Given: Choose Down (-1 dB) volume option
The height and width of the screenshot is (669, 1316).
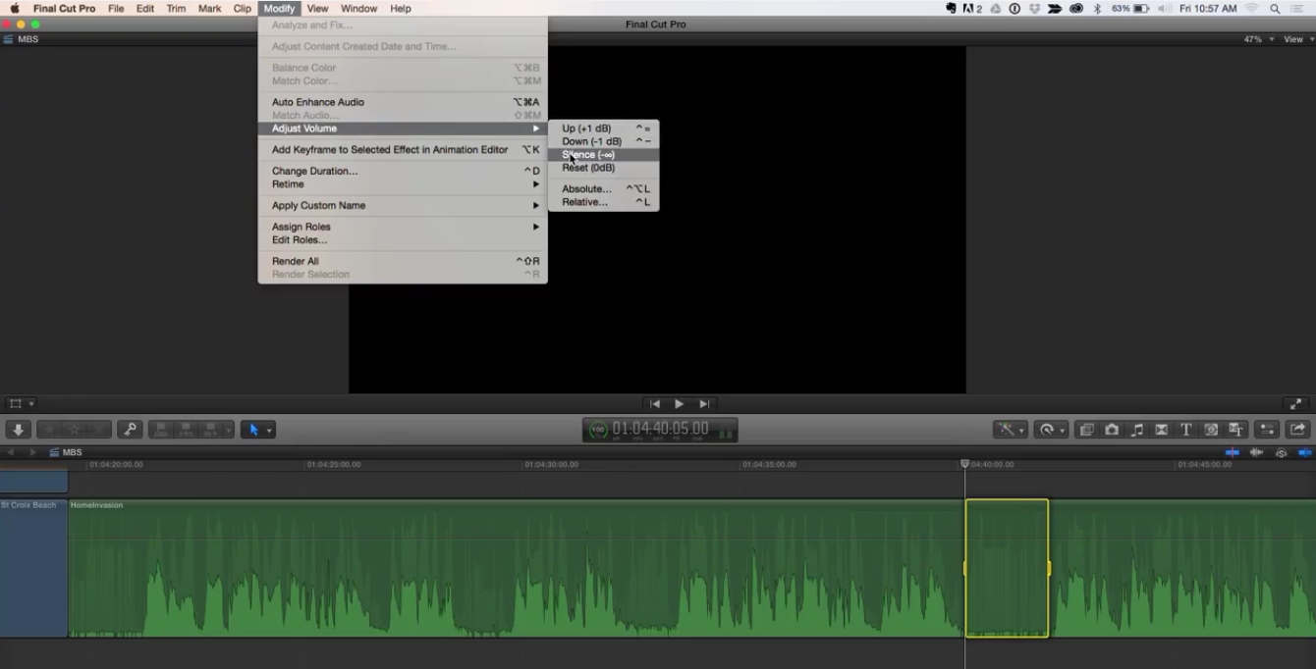Looking at the screenshot, I should coord(603,141).
